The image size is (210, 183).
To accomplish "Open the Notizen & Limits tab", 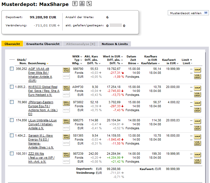I will pyautogui.click(x=114, y=44).
